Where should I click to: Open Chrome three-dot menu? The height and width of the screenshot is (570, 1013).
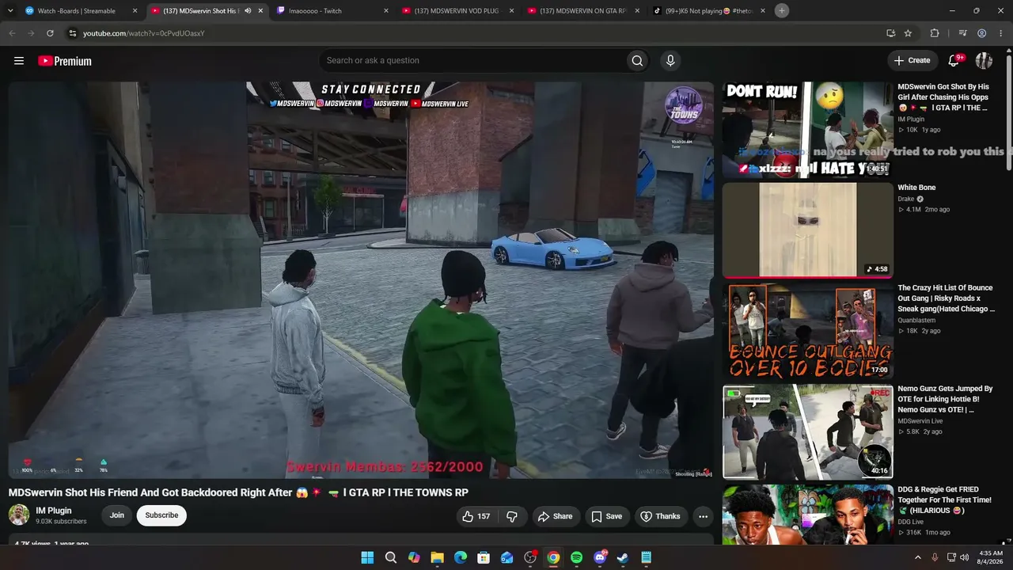(1000, 33)
